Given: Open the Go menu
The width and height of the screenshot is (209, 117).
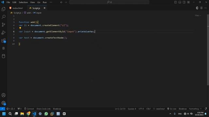Looking at the screenshot, I should [39, 2].
